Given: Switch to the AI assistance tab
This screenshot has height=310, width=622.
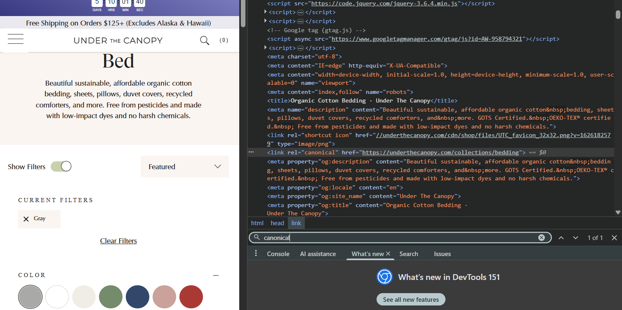Looking at the screenshot, I should pyautogui.click(x=318, y=254).
